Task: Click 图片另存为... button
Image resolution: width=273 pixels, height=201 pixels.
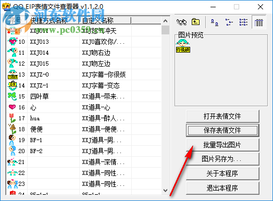Action: pos(222,159)
